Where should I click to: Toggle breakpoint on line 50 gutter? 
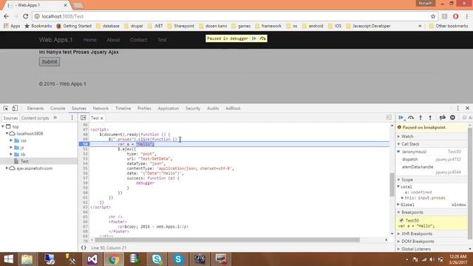[x=84, y=144]
